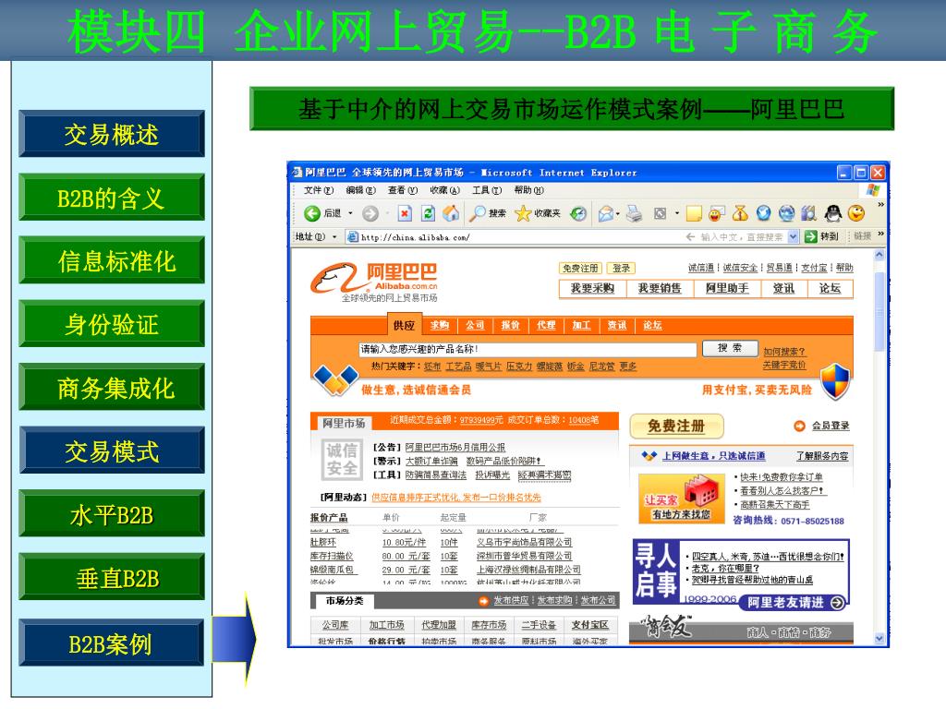The image size is (946, 709).
Task: Click the browser vertical scrollbar down arrow
Action: (879, 638)
